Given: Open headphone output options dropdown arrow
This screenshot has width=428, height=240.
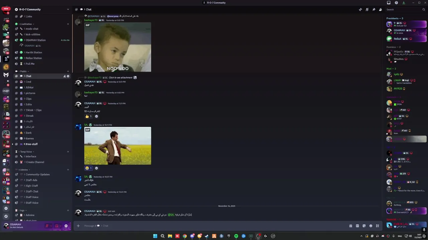Looking at the screenshot, I should click(61, 226).
